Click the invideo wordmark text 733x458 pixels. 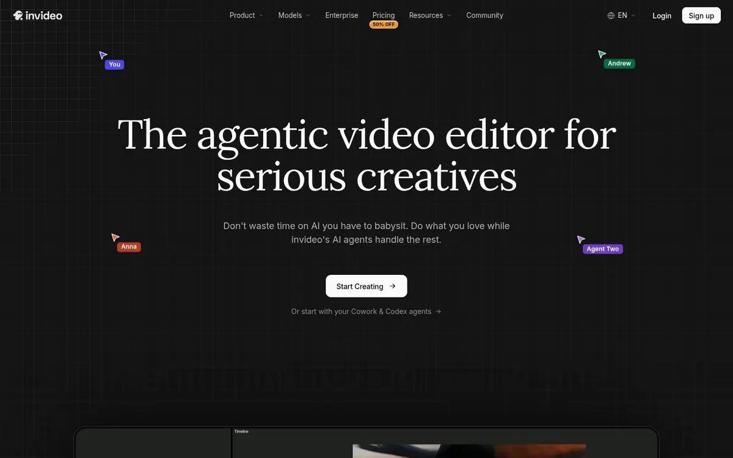tap(44, 15)
